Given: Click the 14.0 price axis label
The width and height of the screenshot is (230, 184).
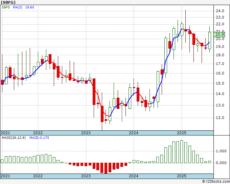Looking at the screenshot, I should (x=220, y=94).
